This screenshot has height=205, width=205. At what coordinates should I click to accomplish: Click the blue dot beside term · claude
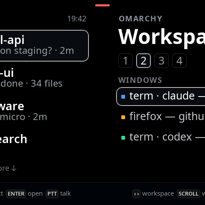[x=123, y=97]
